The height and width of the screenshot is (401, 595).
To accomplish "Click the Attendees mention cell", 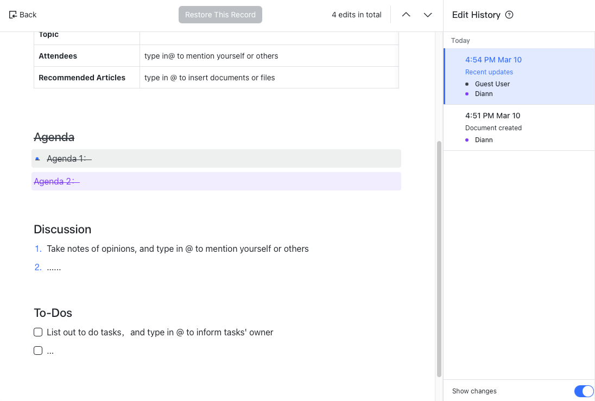I will 269,56.
